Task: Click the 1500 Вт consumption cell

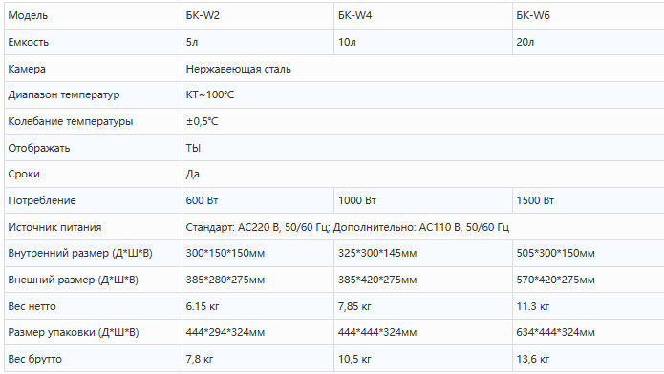Action: 589,200
